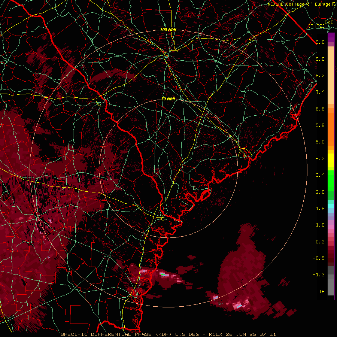Click the green KDP core in the coastal storm

click(x=163, y=274)
